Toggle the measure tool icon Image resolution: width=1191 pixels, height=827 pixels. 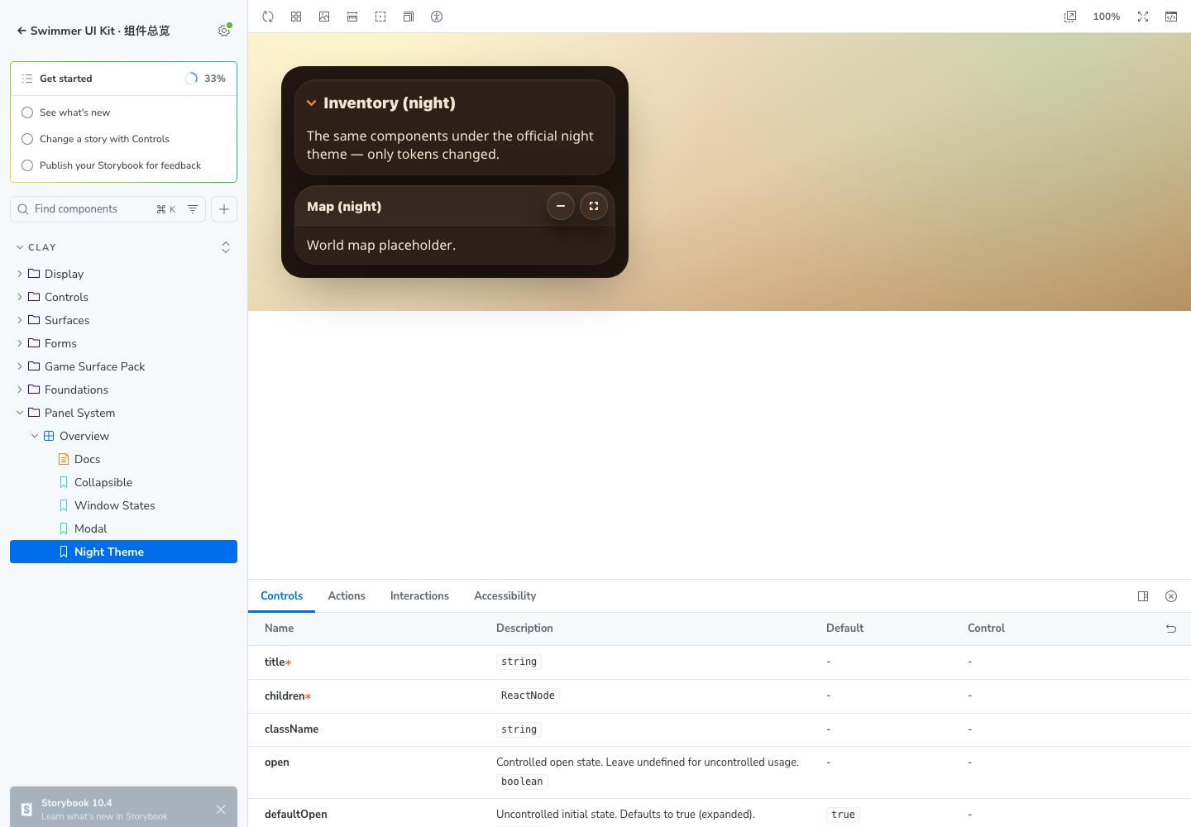[352, 17]
